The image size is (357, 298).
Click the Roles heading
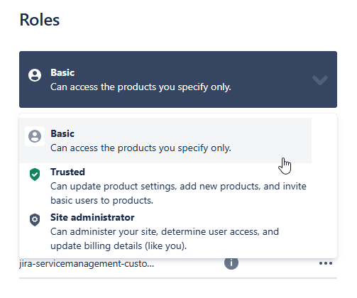(40, 20)
